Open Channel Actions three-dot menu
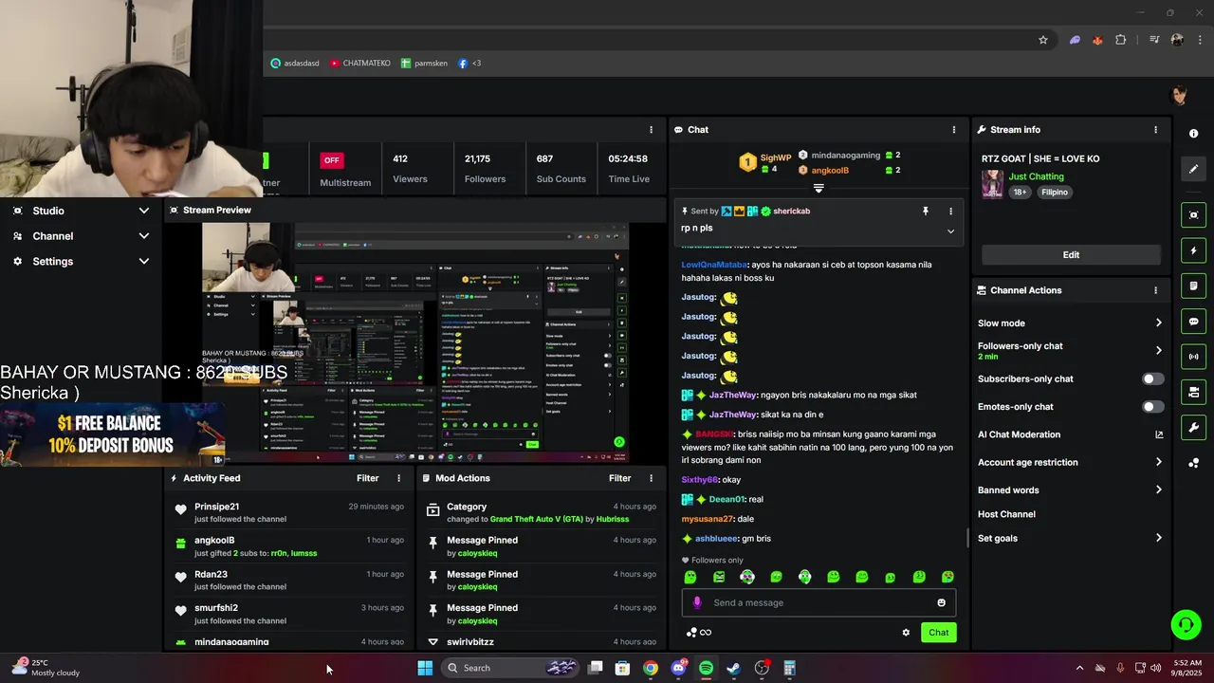Viewport: 1214px width, 683px height. tap(1155, 290)
